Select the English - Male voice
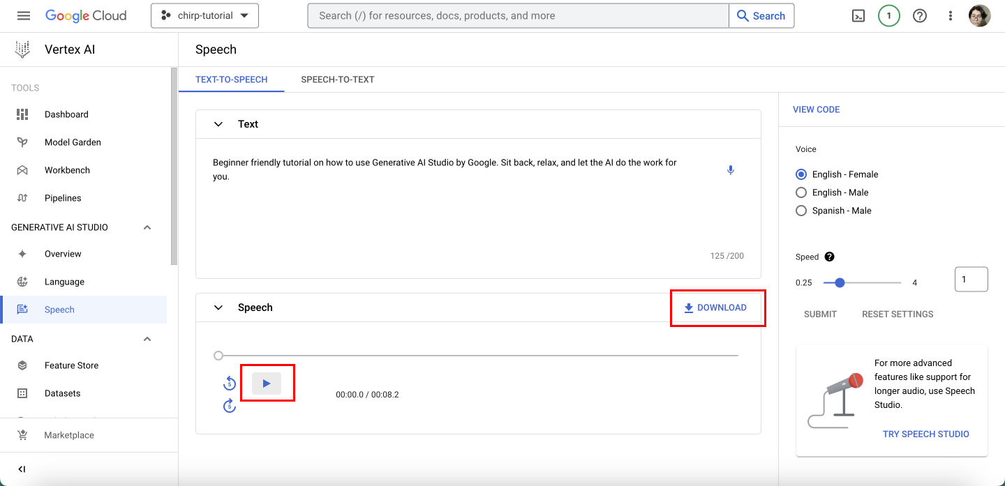 point(801,192)
